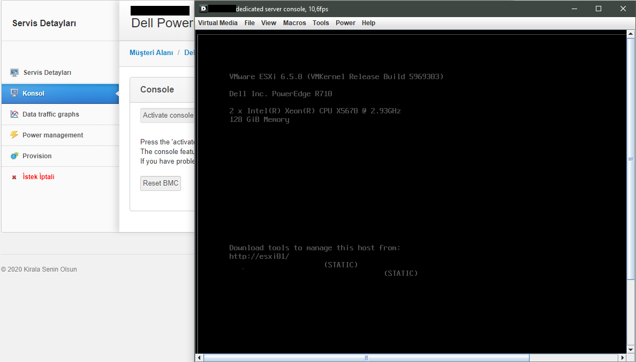Click the Power management lightning icon

[x=14, y=135]
